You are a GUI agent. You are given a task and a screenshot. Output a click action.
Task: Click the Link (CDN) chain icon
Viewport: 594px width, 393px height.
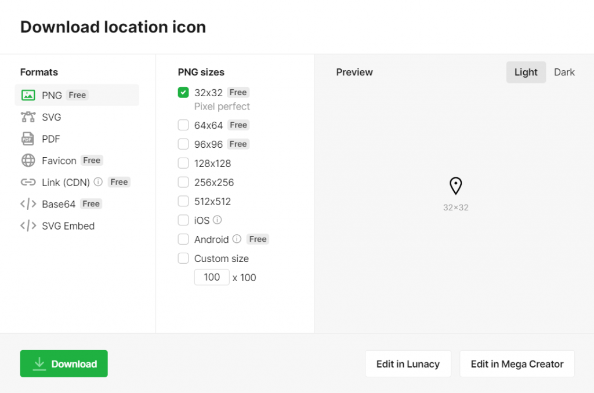(x=29, y=182)
